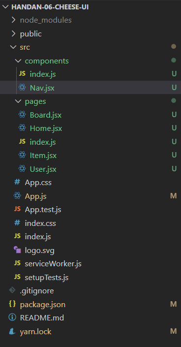Collapse the HANDAN-06-CHEESE-UI root chevron
Image resolution: width=181 pixels, height=347 pixels.
coord(5,6)
